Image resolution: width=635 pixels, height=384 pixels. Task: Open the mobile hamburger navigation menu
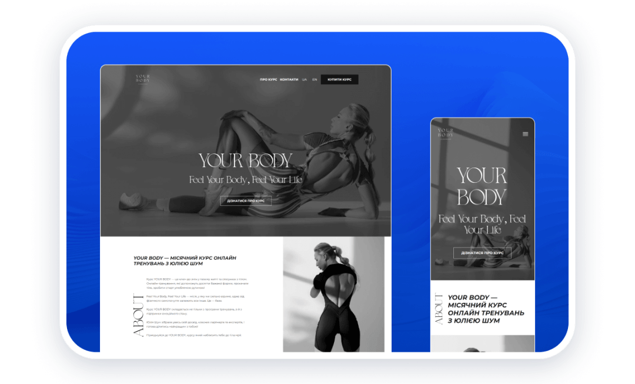[526, 133]
